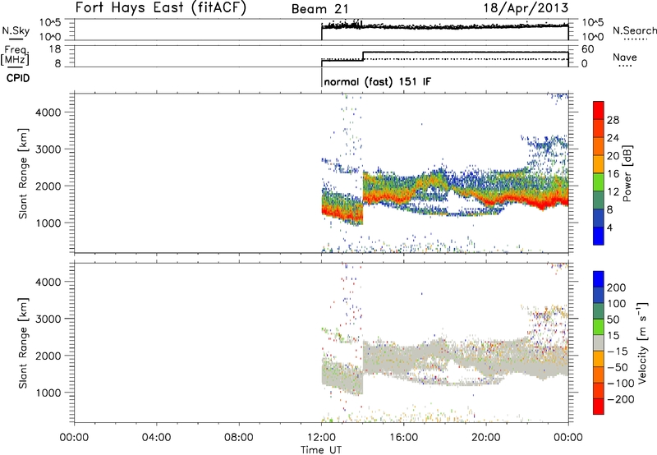657x455 pixels.
Task: Click the "3000" tick on the power panel axis
Action: tap(48, 149)
